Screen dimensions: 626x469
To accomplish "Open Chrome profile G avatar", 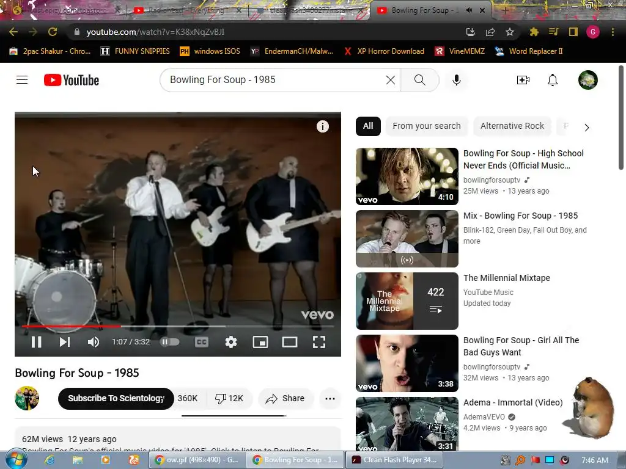I will (593, 32).
